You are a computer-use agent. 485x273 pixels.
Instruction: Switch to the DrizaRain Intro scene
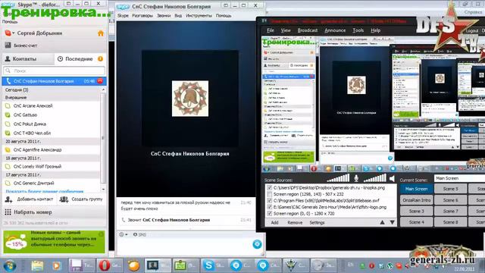[416, 200]
